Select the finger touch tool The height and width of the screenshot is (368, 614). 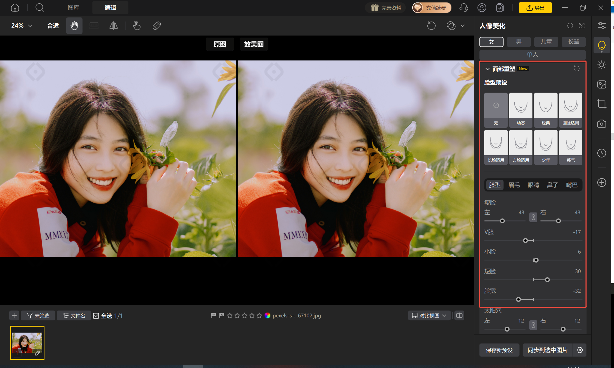click(137, 26)
